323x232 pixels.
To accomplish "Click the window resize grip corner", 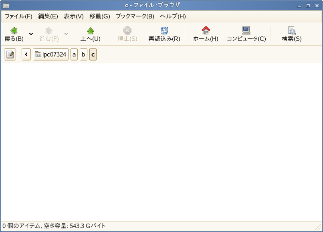I will tap(319, 227).
